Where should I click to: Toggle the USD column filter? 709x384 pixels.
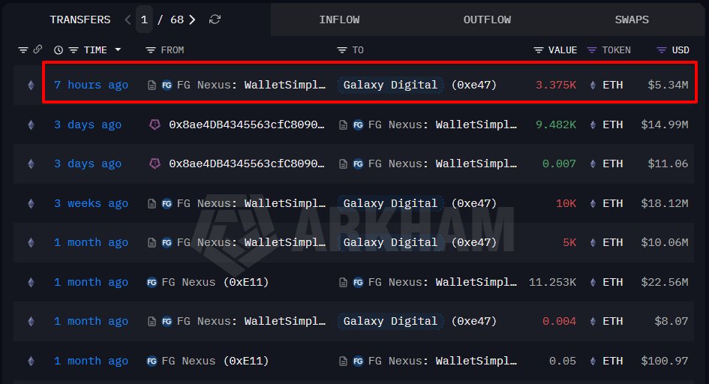pyautogui.click(x=662, y=50)
